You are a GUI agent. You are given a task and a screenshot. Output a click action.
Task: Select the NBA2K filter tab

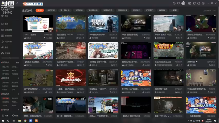[x=162, y=10]
